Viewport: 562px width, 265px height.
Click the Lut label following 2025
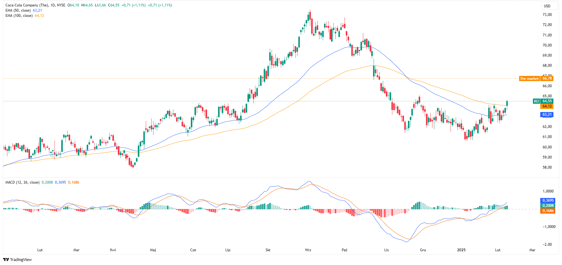coord(498,250)
